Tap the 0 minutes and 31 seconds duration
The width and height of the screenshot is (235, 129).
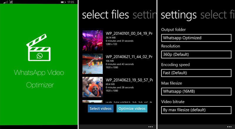(x=120, y=41)
